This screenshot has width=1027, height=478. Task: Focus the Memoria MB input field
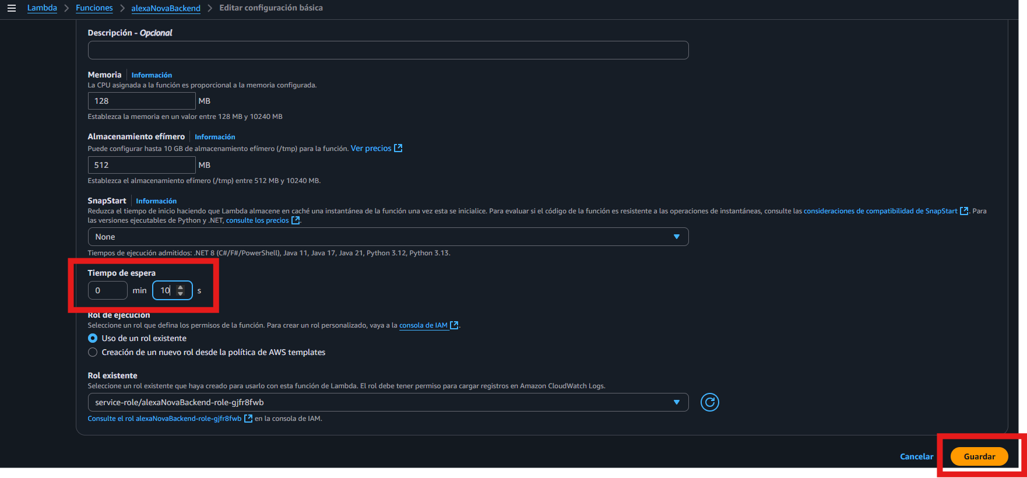[141, 101]
